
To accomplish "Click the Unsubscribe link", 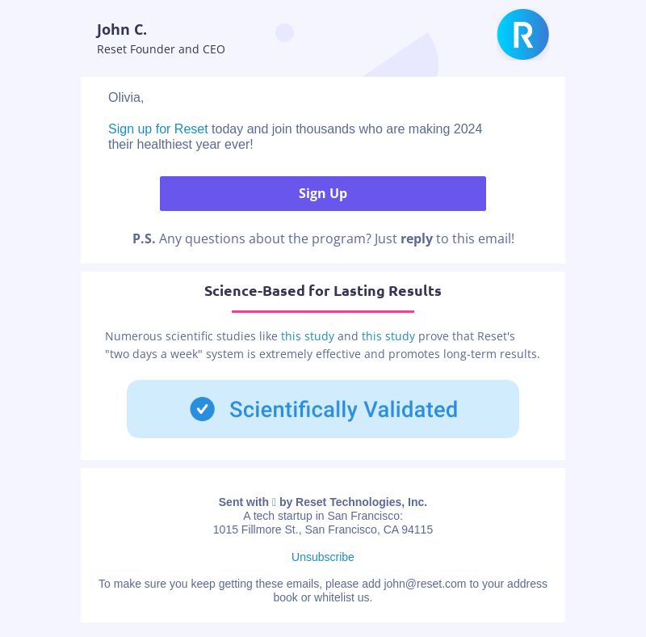I will 322,557.
